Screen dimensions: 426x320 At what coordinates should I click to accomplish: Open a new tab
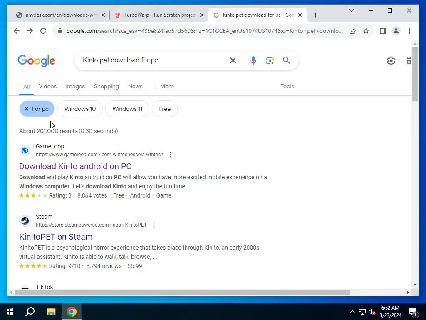[315, 15]
